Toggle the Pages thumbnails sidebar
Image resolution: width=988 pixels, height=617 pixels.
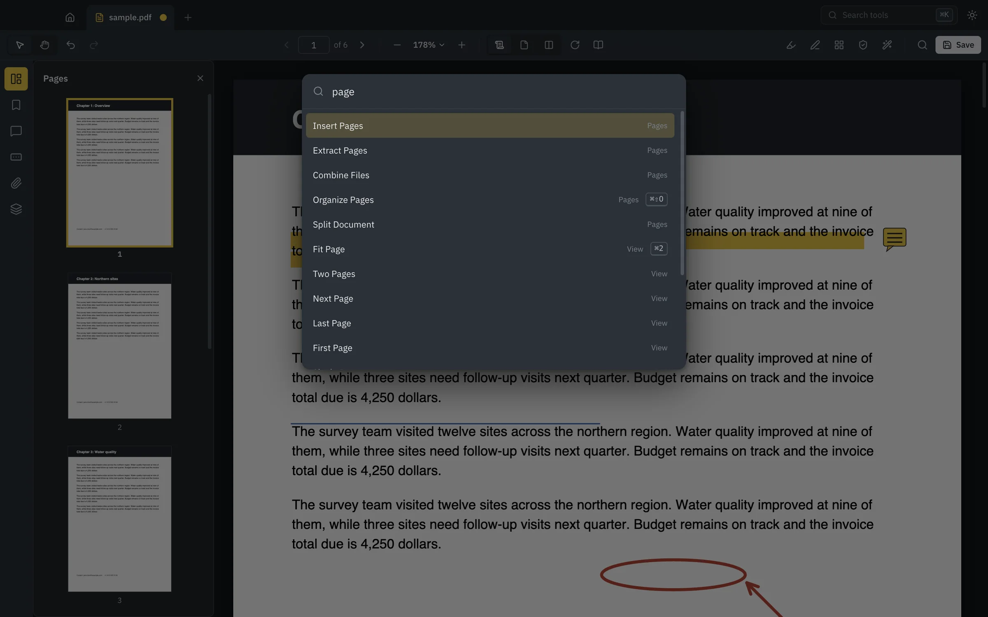tap(16, 79)
